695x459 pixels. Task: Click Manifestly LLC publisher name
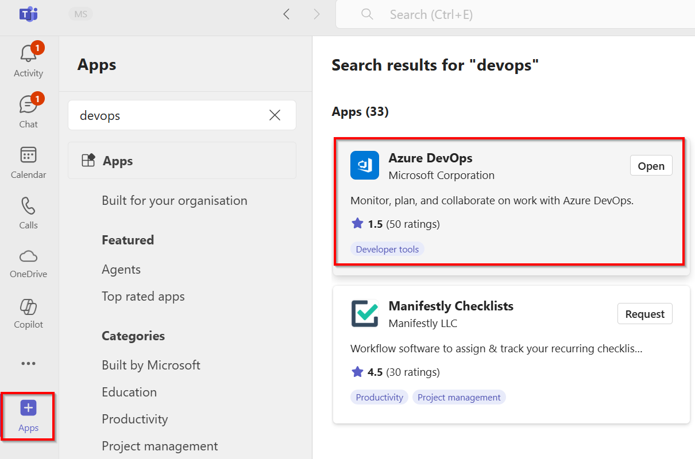[x=423, y=324]
